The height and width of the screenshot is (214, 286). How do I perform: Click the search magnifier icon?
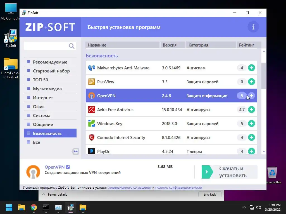tap(71, 46)
